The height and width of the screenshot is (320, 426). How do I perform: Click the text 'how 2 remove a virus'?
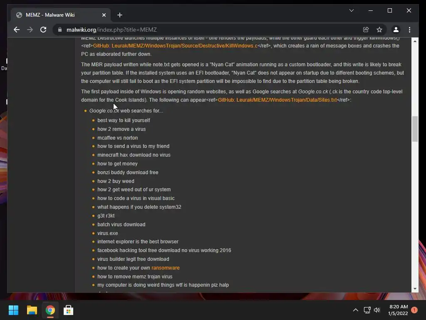(x=121, y=129)
